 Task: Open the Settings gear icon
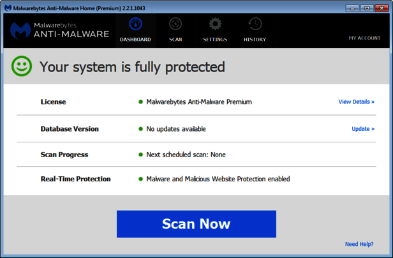tap(215, 24)
